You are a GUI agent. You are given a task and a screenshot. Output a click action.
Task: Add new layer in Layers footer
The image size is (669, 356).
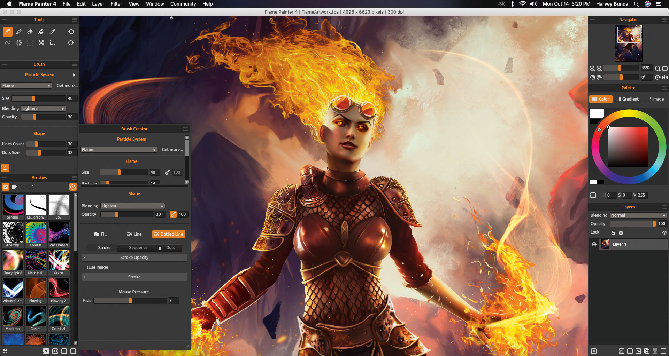(630, 351)
